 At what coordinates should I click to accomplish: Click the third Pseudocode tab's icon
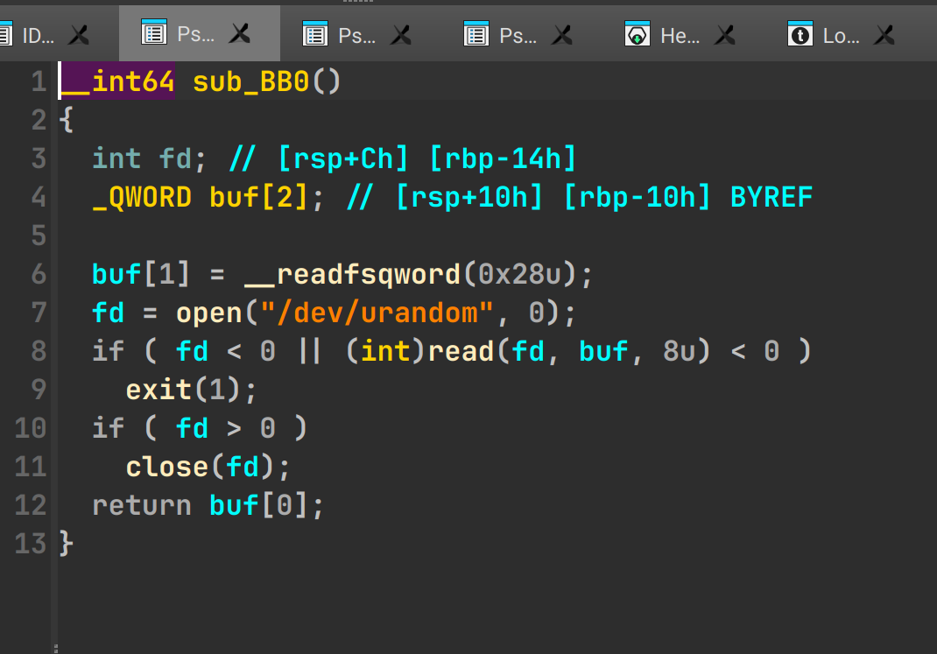tap(476, 35)
